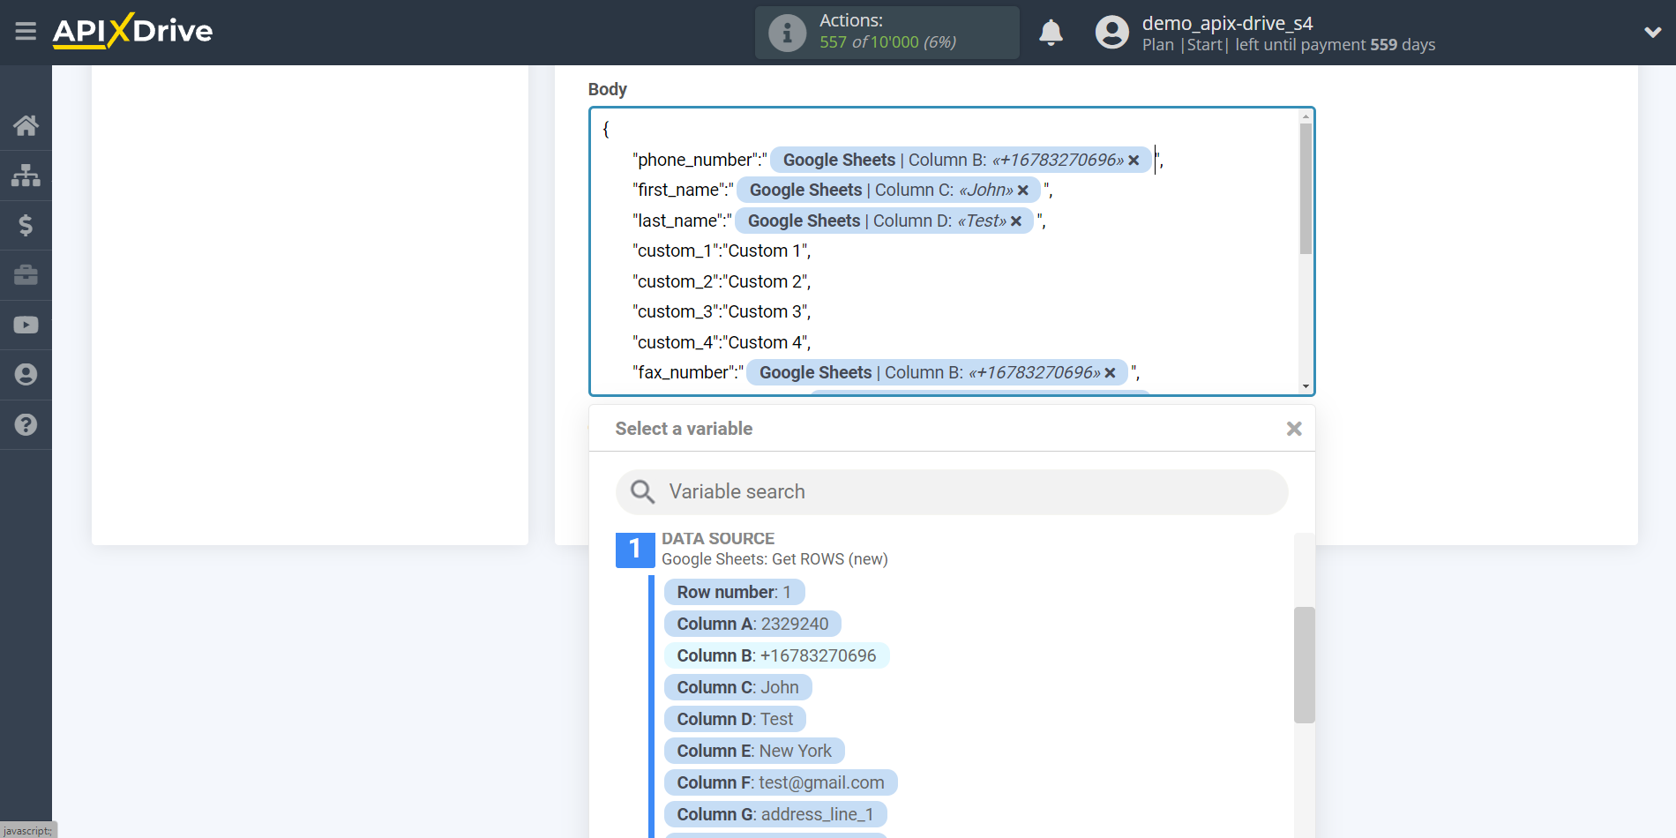Open billing dollar icon in sidebar
1676x838 pixels.
click(26, 225)
